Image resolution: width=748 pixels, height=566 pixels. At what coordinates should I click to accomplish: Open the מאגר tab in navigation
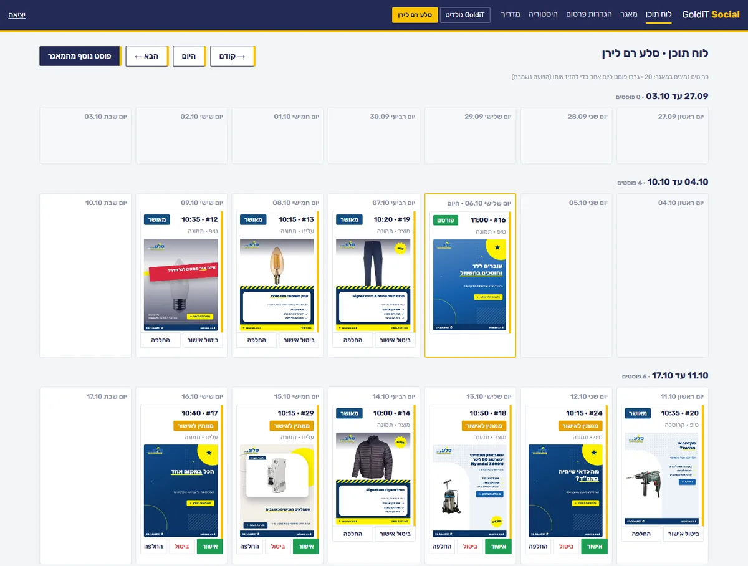629,14
